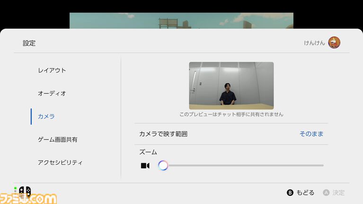Screen dimensions: 363x204
Task: Open ゲーム画面共有 settings section
Action: 58,140
